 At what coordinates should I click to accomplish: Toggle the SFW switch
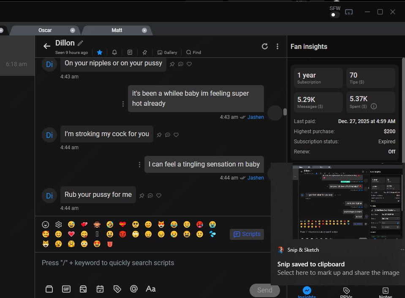click(x=335, y=15)
